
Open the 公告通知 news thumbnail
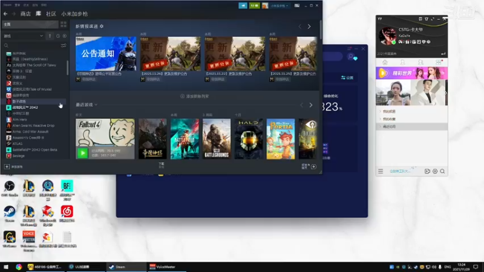(106, 54)
